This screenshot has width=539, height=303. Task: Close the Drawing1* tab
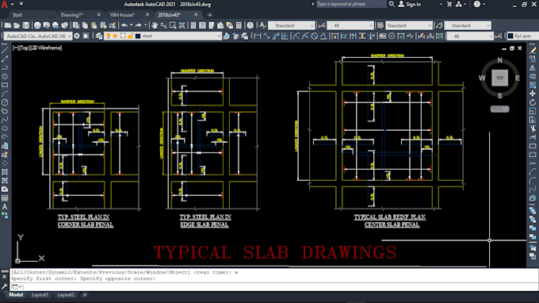pyautogui.click(x=98, y=15)
